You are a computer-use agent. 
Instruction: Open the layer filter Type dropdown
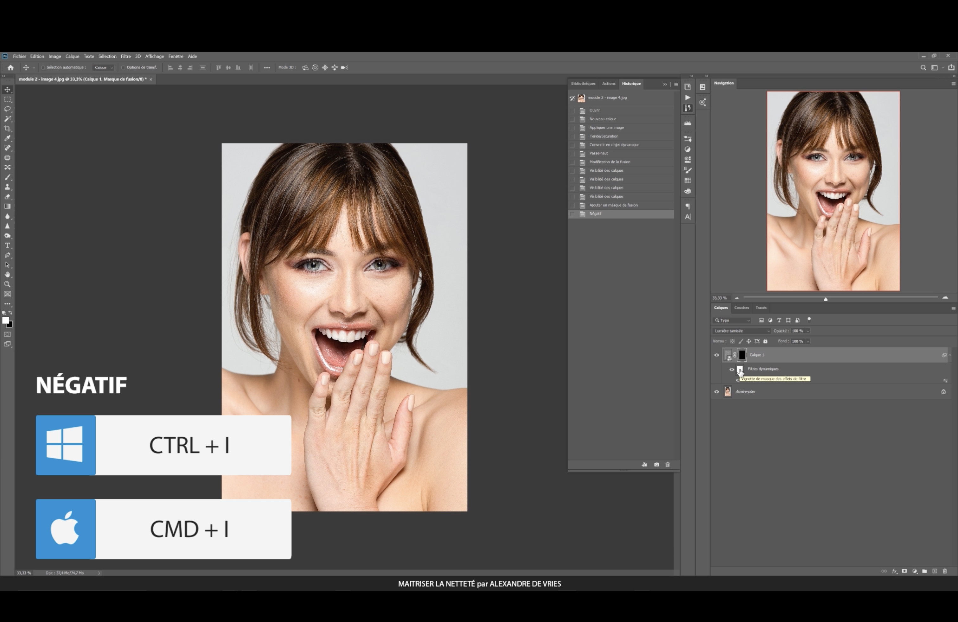[x=732, y=321]
